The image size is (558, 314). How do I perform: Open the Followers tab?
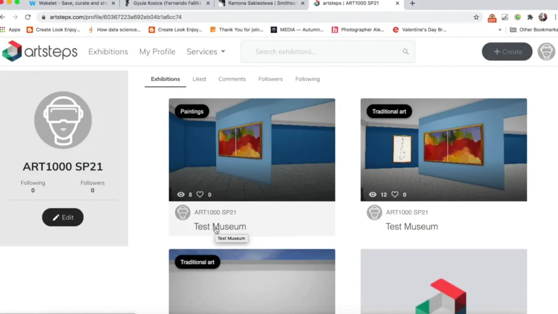coord(270,79)
